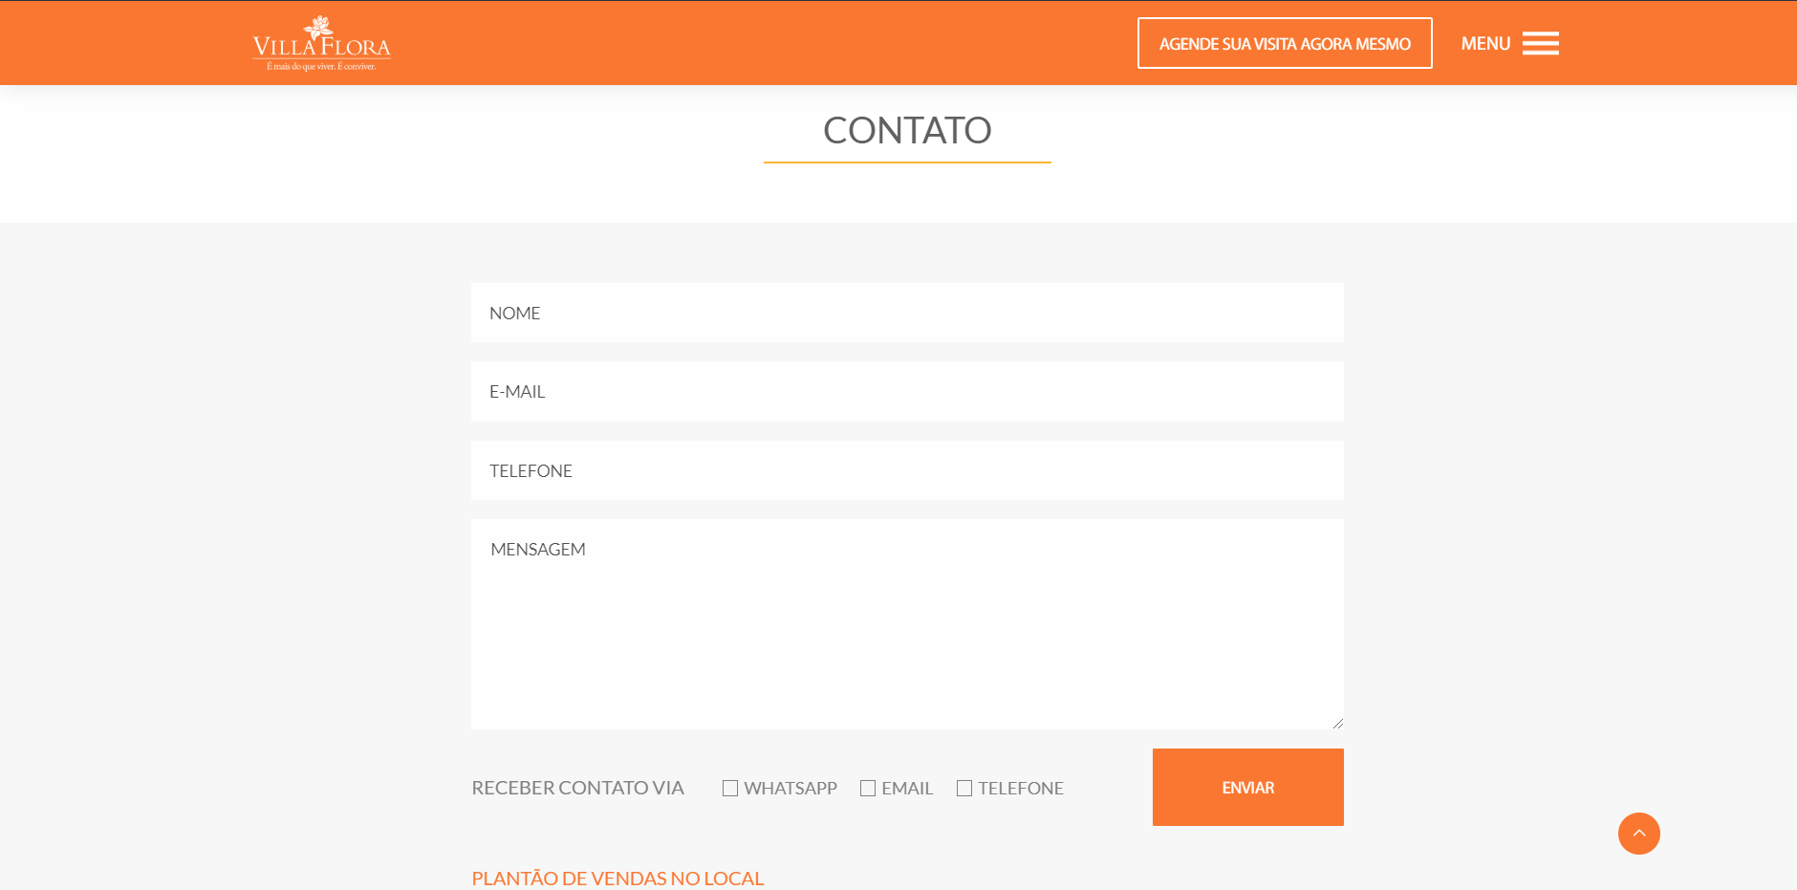Click the EMAIL label beside its checkbox

907,788
